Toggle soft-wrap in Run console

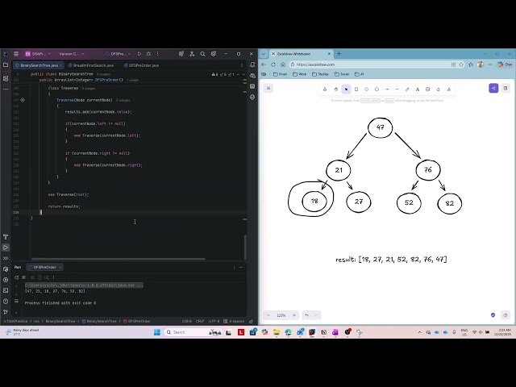(16, 301)
